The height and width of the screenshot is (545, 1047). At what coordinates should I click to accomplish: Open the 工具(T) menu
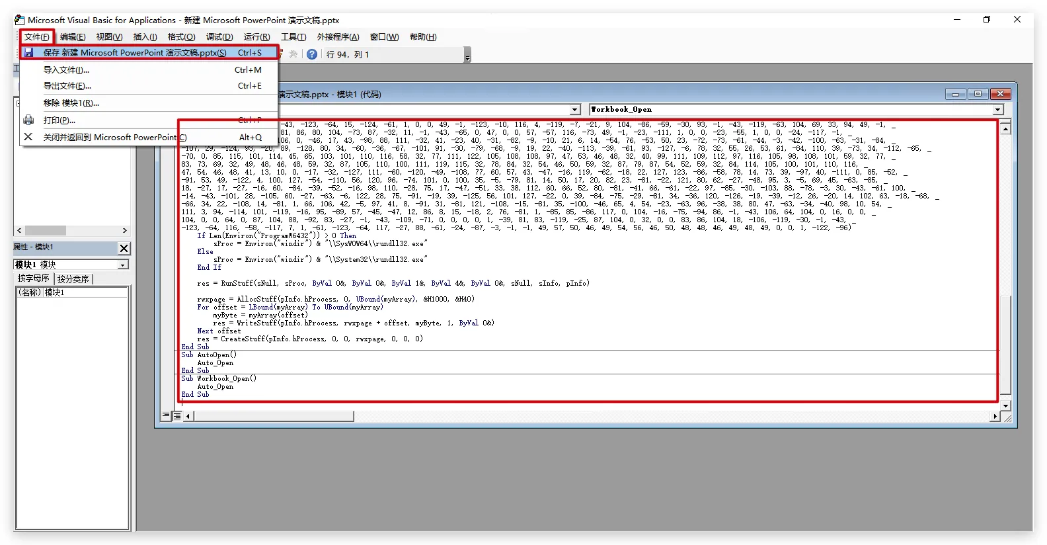[293, 37]
